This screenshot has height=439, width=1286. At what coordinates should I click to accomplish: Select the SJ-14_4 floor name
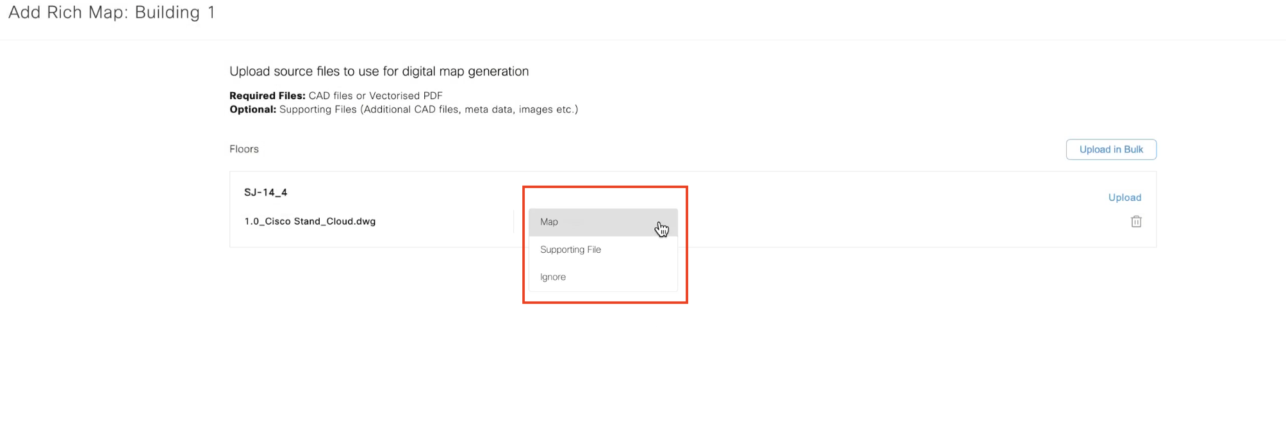tap(265, 192)
